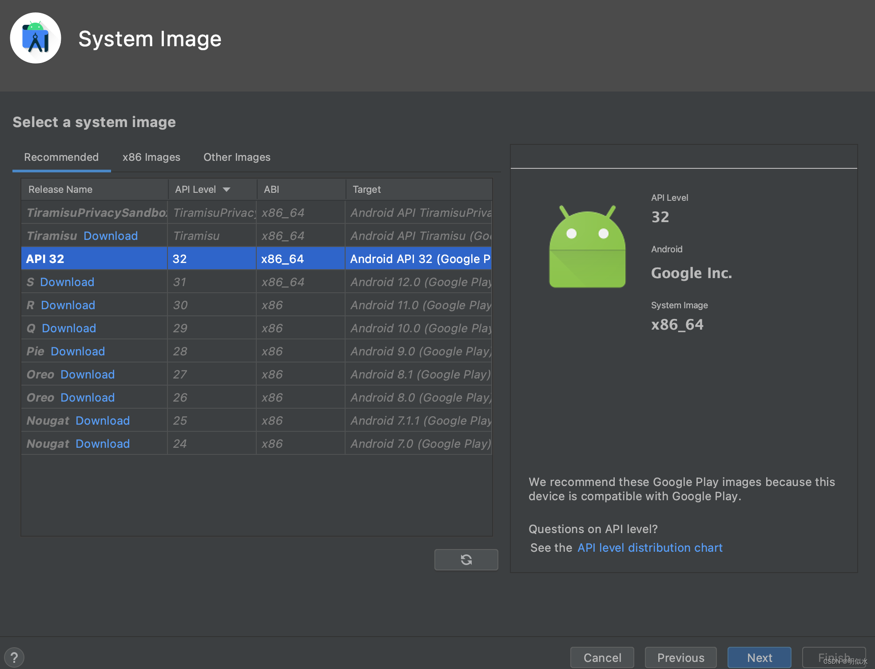The width and height of the screenshot is (875, 669).
Task: Click the Next button
Action: 759,657
